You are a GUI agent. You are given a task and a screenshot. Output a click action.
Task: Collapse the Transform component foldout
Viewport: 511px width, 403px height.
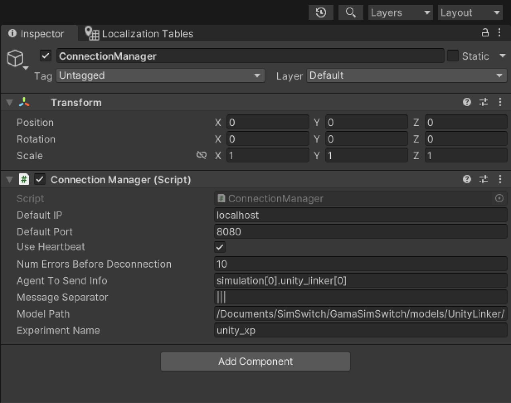[9, 102]
